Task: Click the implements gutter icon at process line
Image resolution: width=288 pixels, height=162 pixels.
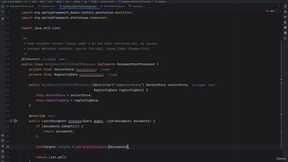Action: pos(11,121)
